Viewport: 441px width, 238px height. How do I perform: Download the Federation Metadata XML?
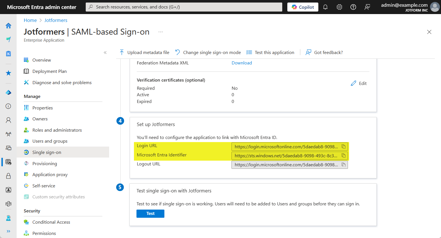[x=242, y=63]
